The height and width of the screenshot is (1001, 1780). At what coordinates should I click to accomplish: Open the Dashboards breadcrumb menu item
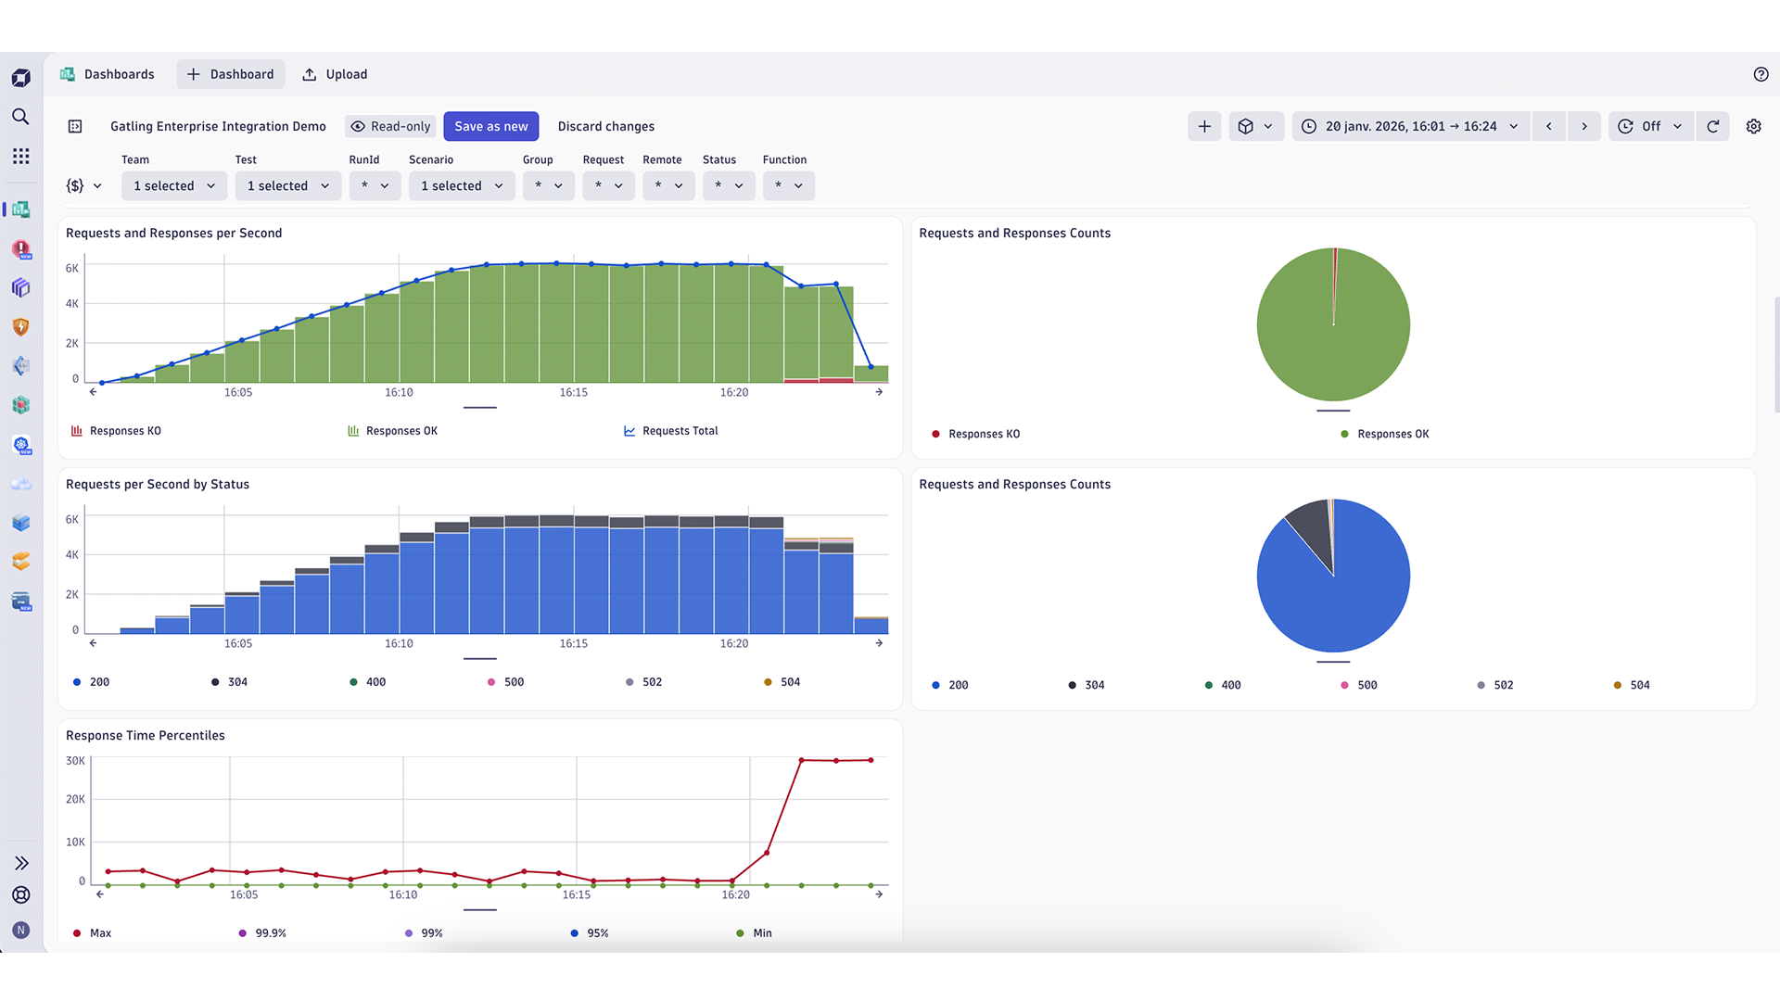[x=119, y=74]
